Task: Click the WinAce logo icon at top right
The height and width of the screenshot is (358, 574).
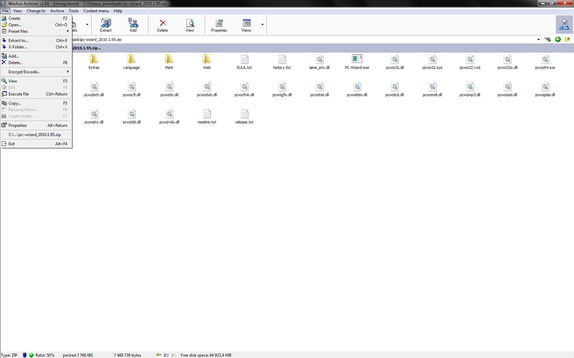Action: click(x=564, y=25)
